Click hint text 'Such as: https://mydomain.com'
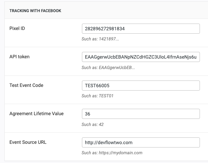Viewport: 208px width, 163px height. [x=112, y=153]
